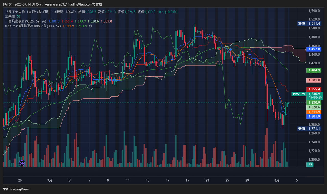This screenshot has height=194, width=327.
Task: Click the 15 date label on time axis
Action: click(x=148, y=180)
